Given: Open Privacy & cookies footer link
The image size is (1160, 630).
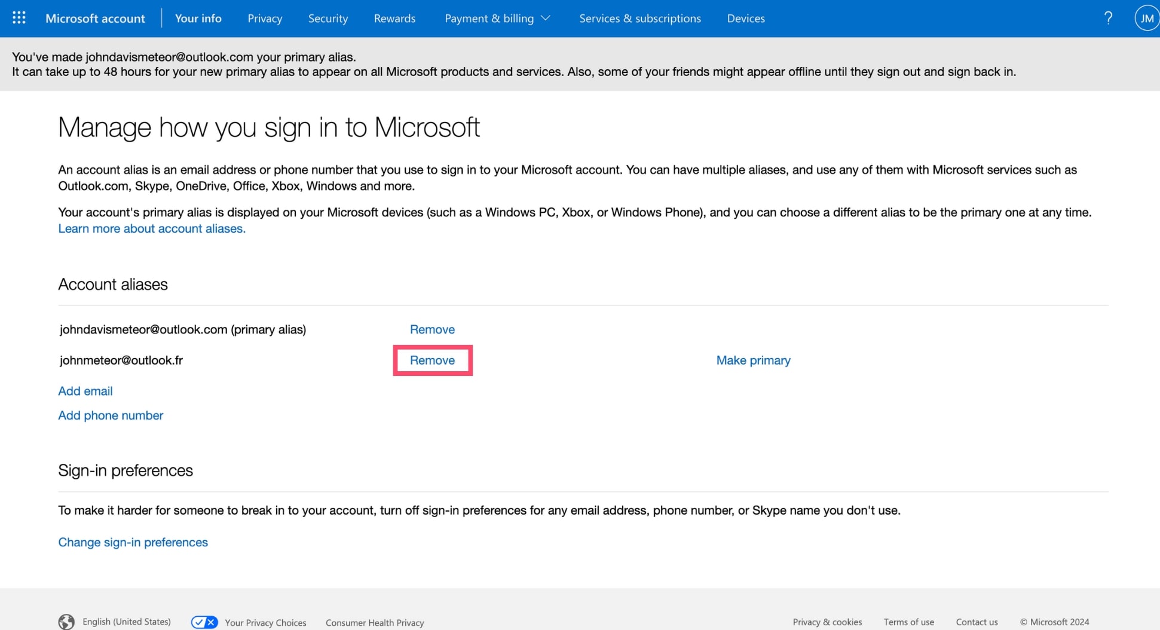Looking at the screenshot, I should tap(827, 622).
